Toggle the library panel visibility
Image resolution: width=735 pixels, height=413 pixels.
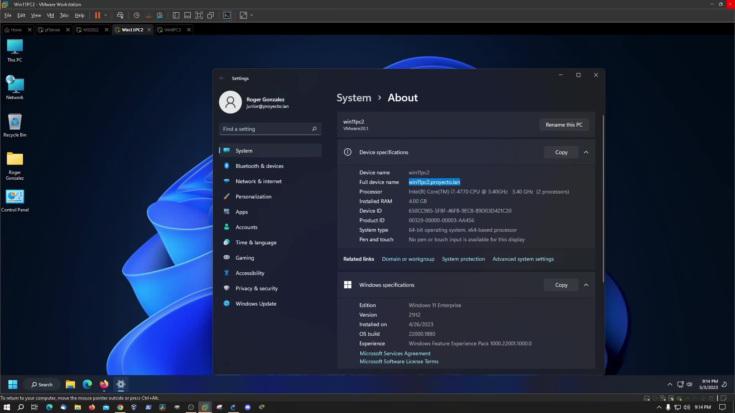tap(176, 15)
